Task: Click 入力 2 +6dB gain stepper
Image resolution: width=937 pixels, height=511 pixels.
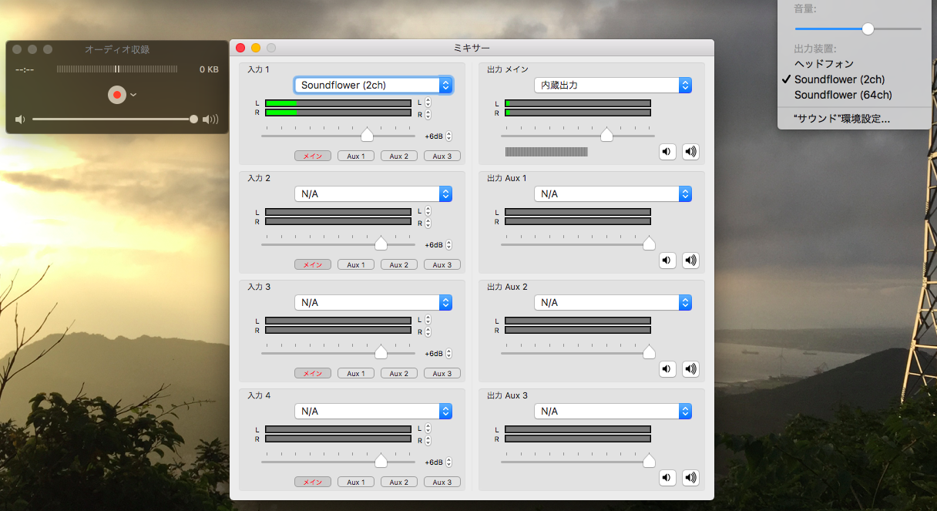Action: pyautogui.click(x=448, y=245)
